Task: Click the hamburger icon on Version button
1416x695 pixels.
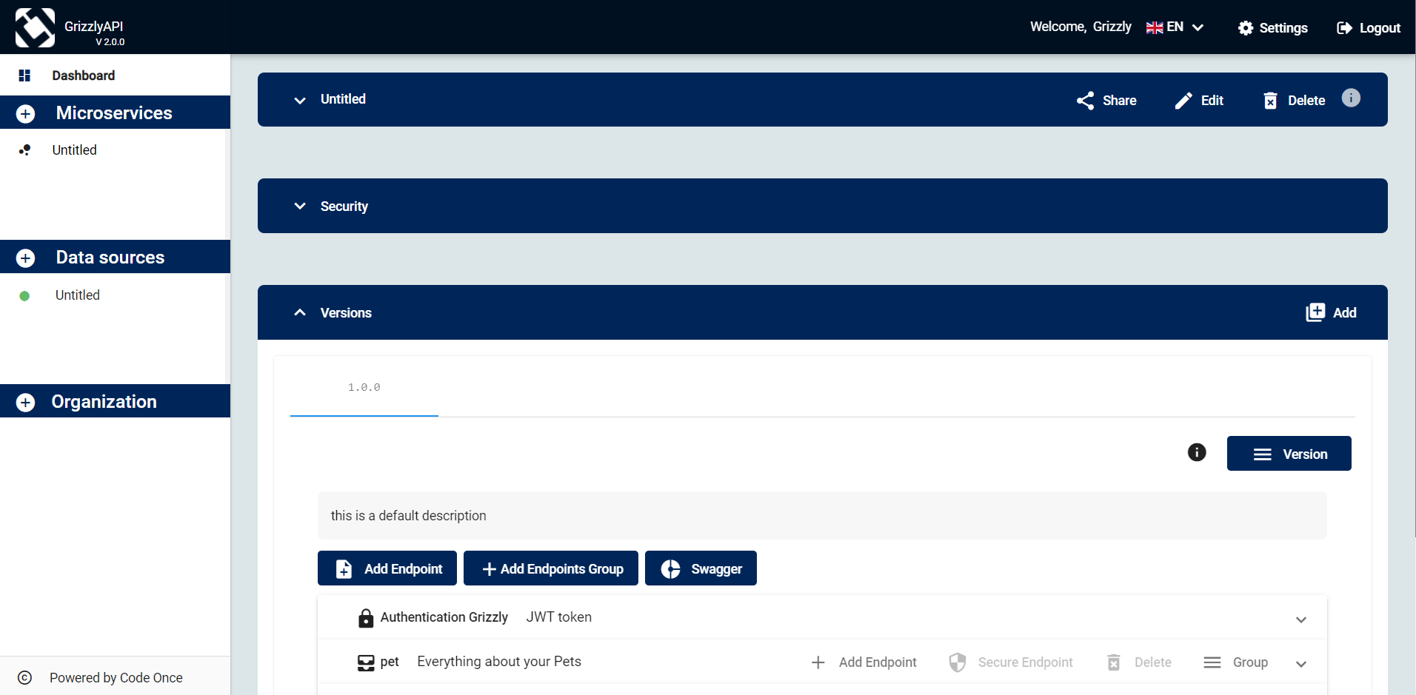Action: pyautogui.click(x=1263, y=454)
